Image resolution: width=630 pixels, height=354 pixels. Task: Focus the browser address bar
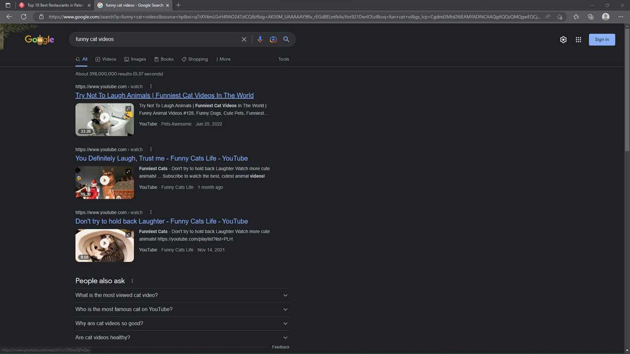(294, 17)
